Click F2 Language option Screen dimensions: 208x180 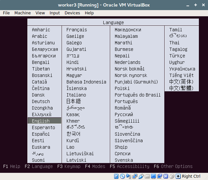(x=39, y=166)
